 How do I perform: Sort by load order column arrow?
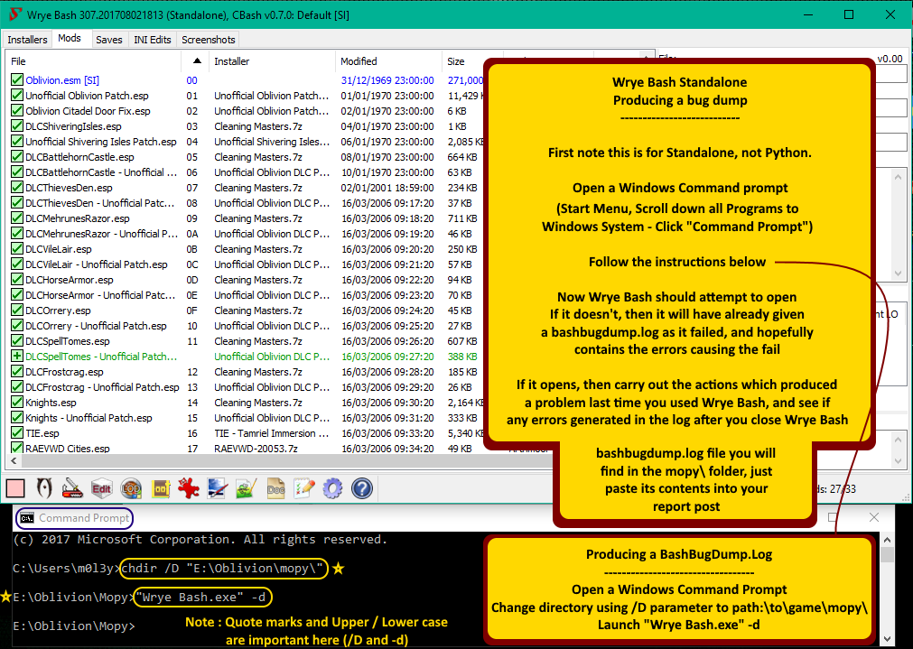click(x=197, y=61)
